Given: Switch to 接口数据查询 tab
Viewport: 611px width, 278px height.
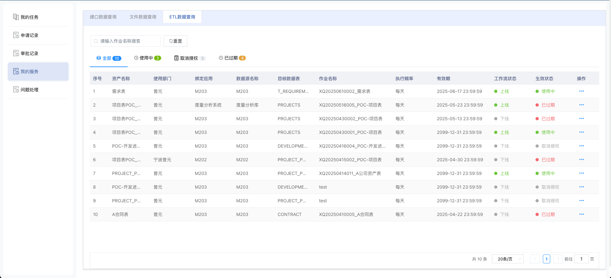Looking at the screenshot, I should click(103, 17).
